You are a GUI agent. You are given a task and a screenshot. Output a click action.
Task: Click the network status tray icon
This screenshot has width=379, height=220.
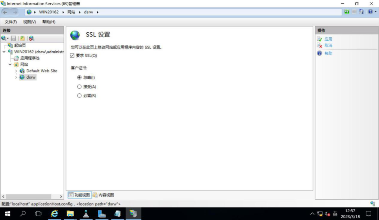click(x=320, y=214)
